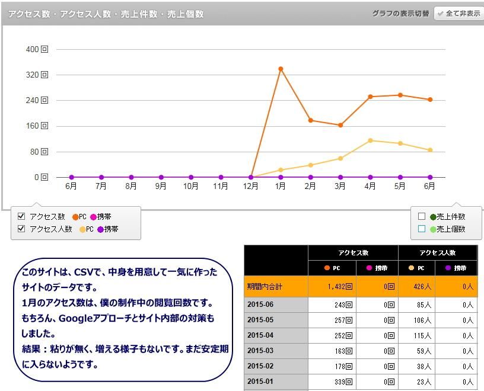The image size is (484, 391).
Task: Click light green 売上個数 legend dot
Action: [433, 229]
